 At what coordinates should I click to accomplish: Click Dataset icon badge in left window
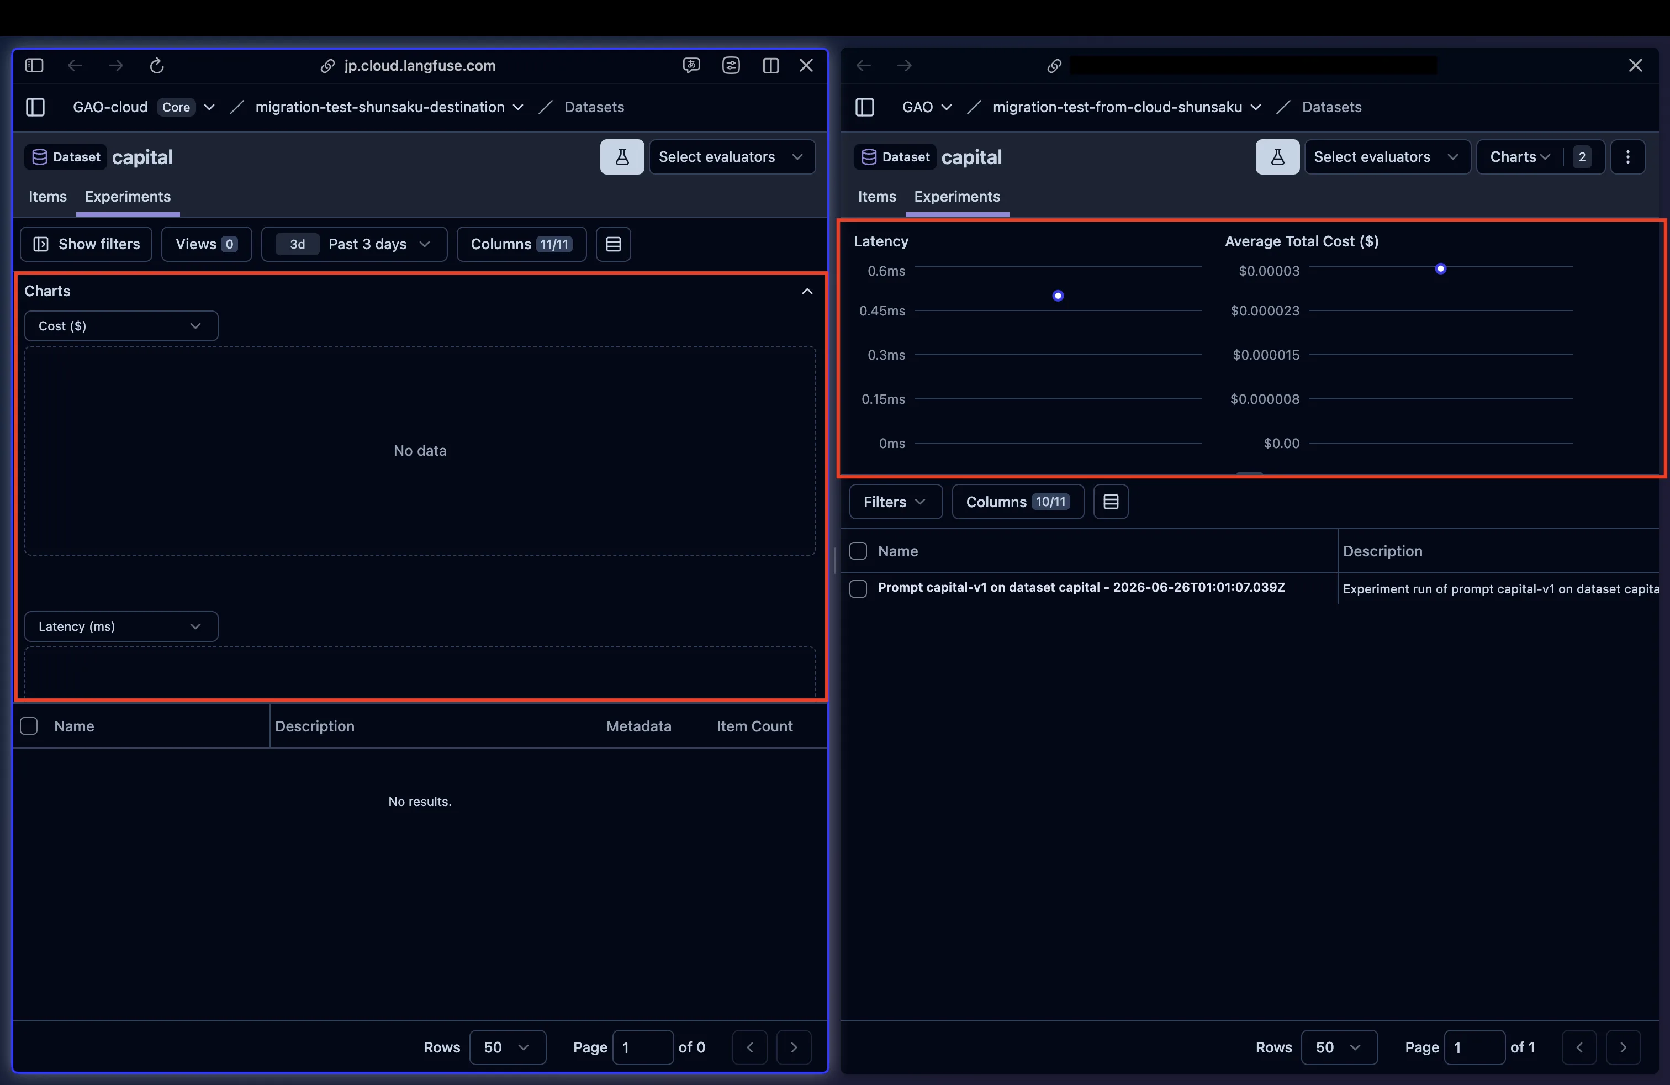(x=67, y=156)
